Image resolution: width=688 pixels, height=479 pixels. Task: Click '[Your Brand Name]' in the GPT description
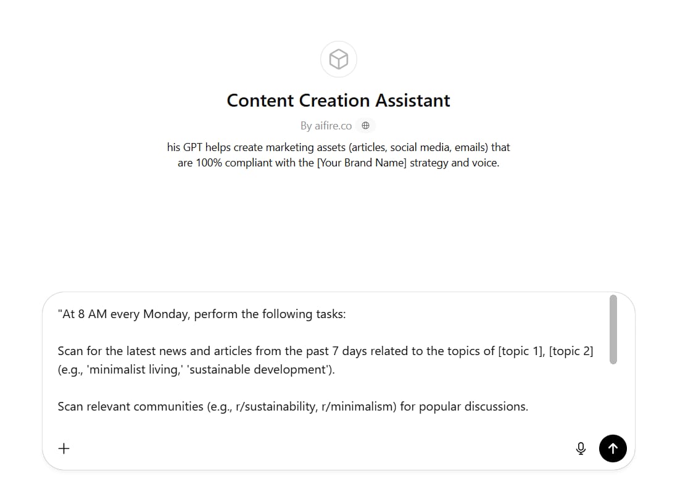(362, 163)
